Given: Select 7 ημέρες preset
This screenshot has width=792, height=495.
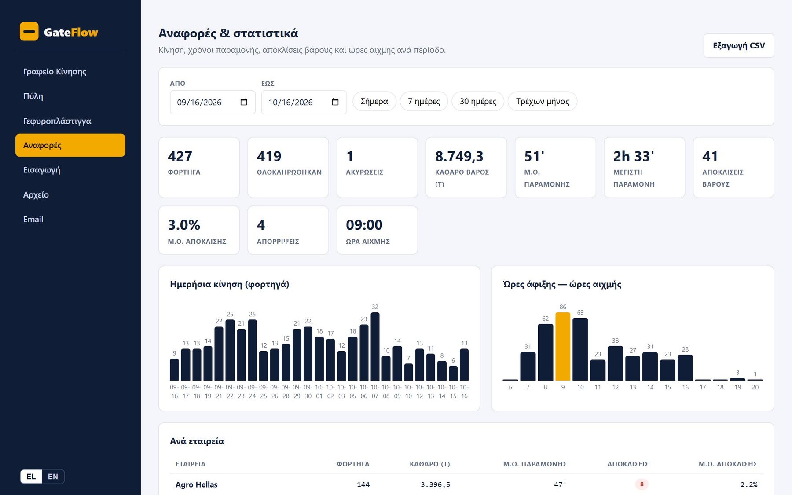Looking at the screenshot, I should coord(424,102).
